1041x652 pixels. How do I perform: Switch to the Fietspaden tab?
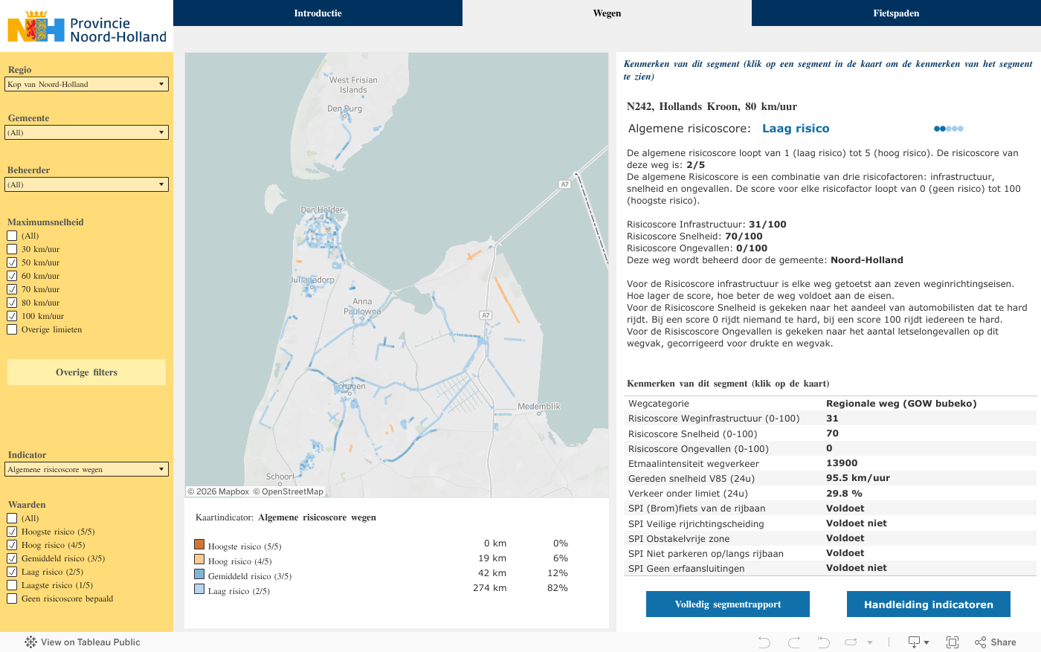(896, 13)
